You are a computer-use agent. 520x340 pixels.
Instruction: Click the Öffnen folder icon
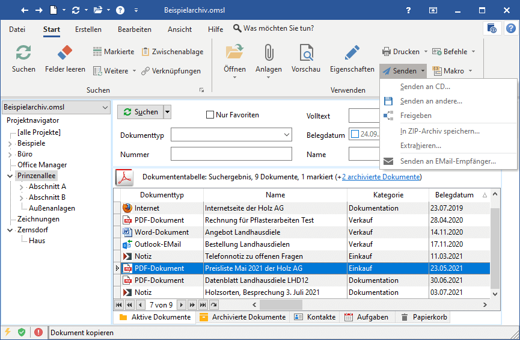(234, 53)
